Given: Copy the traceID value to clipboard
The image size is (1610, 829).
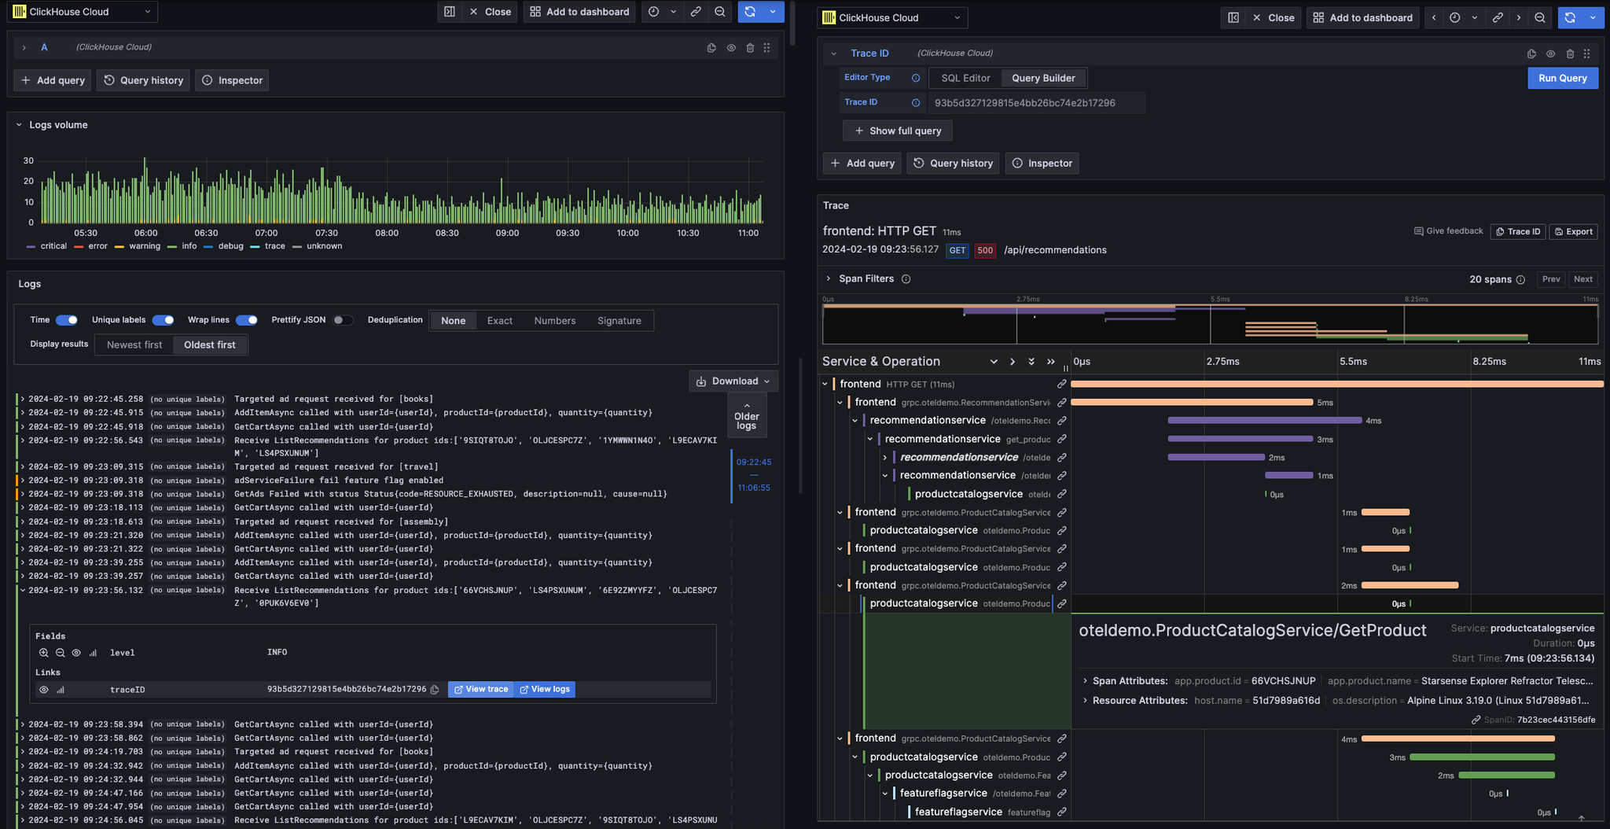Looking at the screenshot, I should pyautogui.click(x=435, y=690).
